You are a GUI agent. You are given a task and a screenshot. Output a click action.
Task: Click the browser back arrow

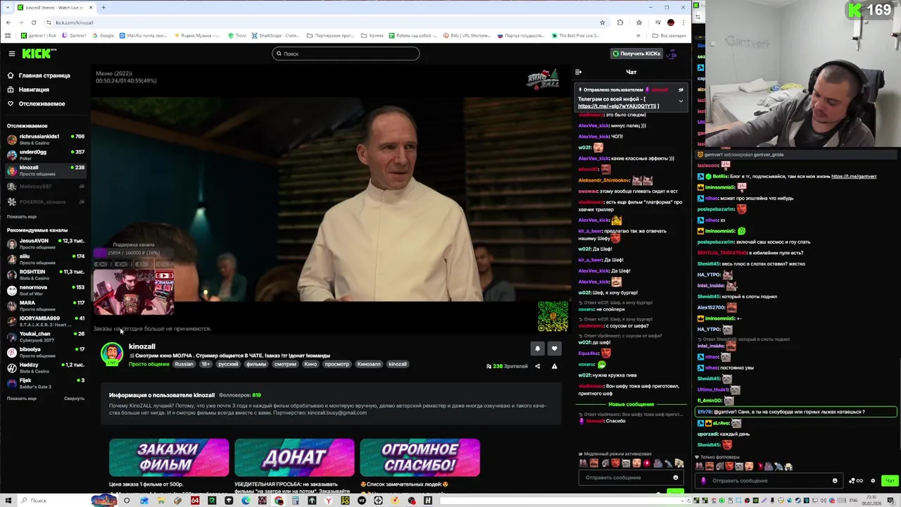click(8, 23)
